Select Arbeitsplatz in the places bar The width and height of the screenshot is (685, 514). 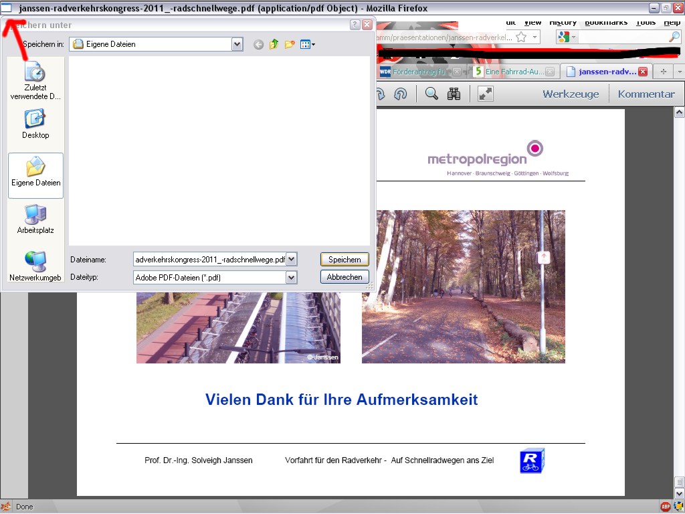point(35,220)
